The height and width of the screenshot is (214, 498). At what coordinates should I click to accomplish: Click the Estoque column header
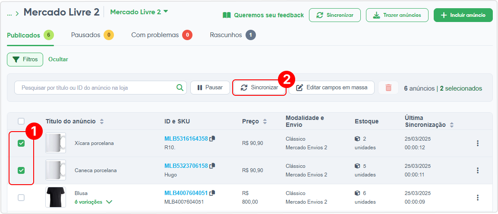[366, 121]
